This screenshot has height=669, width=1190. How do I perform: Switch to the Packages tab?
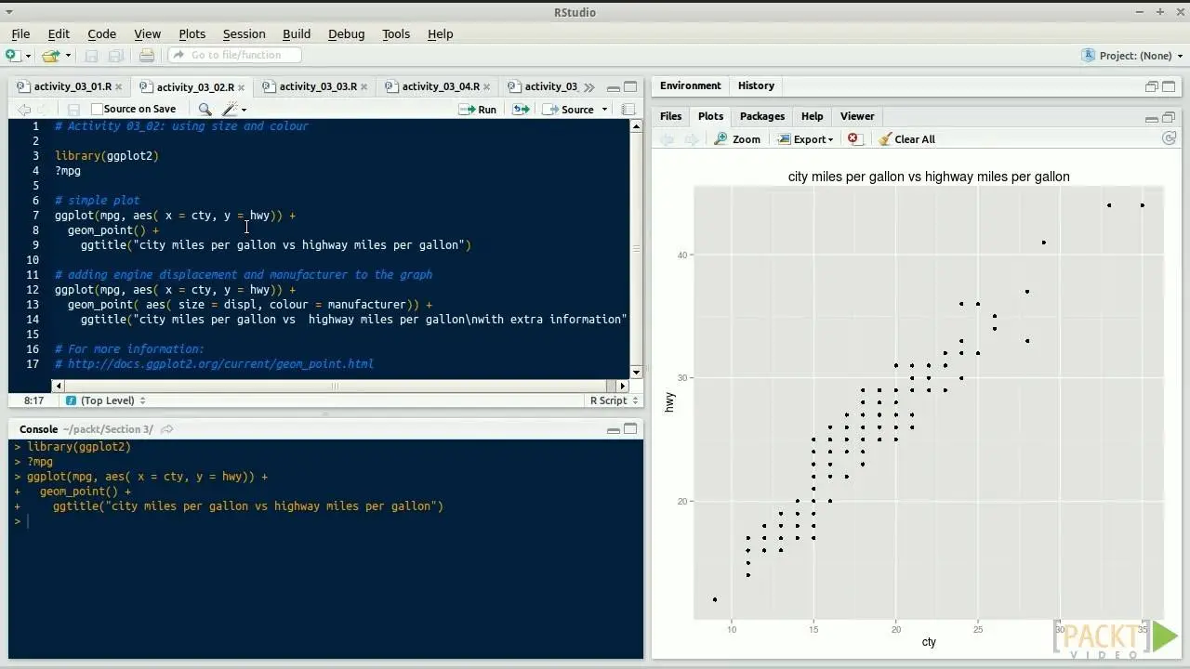coord(762,116)
